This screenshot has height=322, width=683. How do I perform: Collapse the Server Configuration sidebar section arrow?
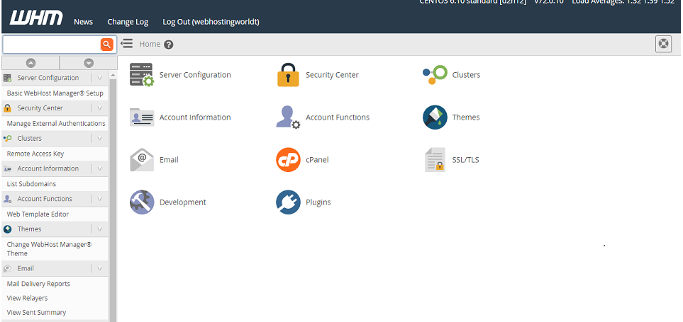coord(100,78)
